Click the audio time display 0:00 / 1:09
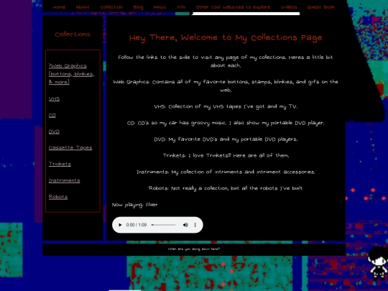 click(x=137, y=225)
